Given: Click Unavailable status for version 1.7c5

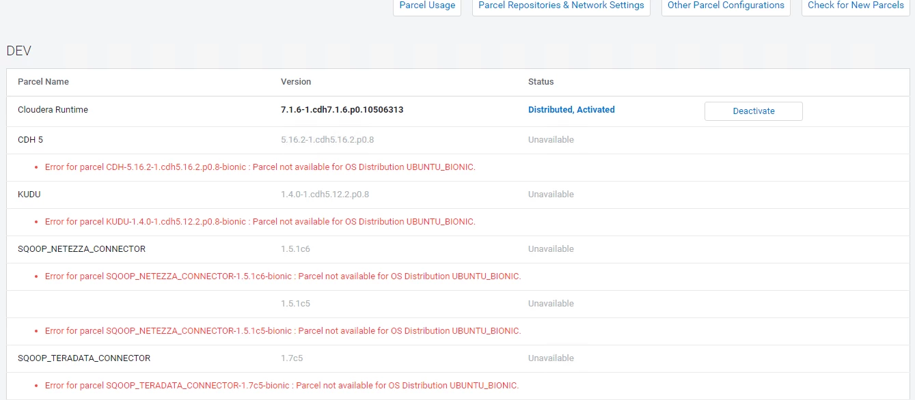Looking at the screenshot, I should 551,358.
